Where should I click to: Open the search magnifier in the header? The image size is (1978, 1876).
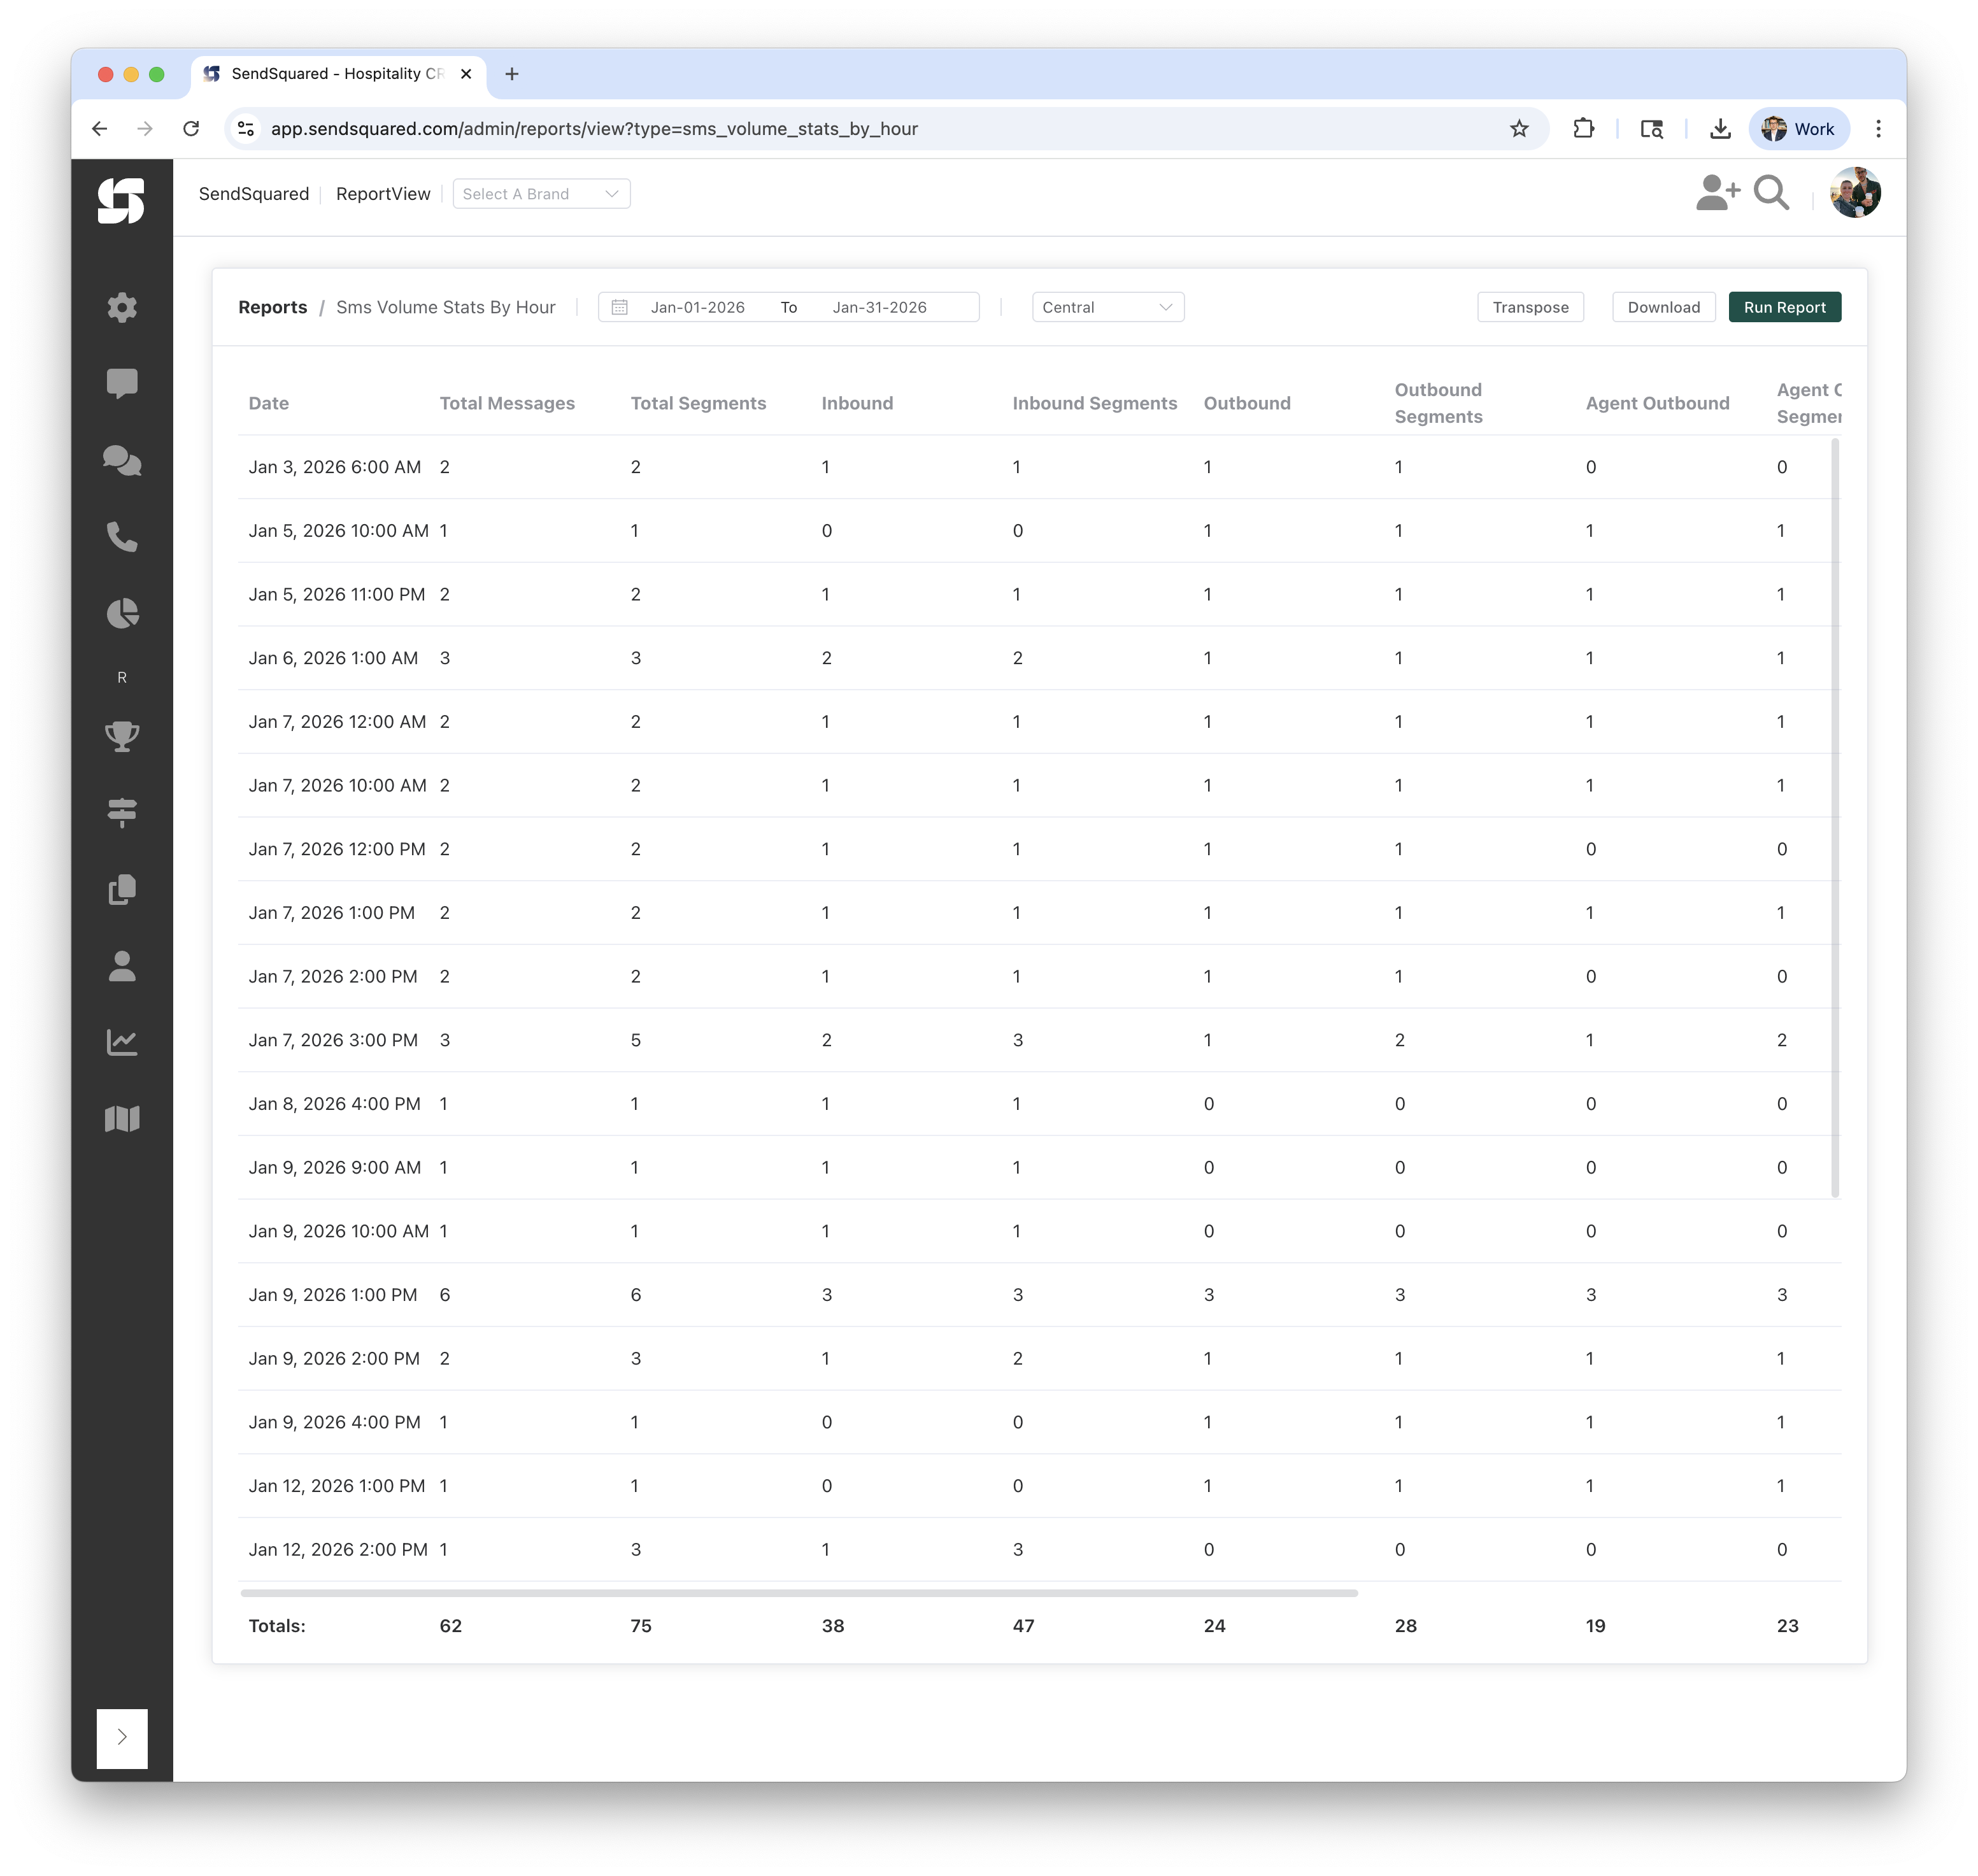[1771, 193]
